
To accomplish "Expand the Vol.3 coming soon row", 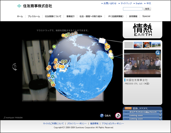I will click(142, 119).
